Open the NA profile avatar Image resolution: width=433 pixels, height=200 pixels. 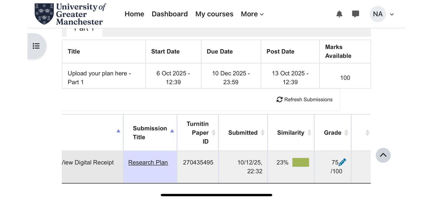(x=378, y=14)
